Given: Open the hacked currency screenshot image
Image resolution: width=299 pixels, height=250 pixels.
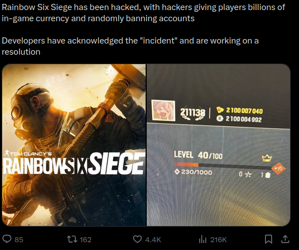Looking at the screenshot, I should tap(219, 145).
